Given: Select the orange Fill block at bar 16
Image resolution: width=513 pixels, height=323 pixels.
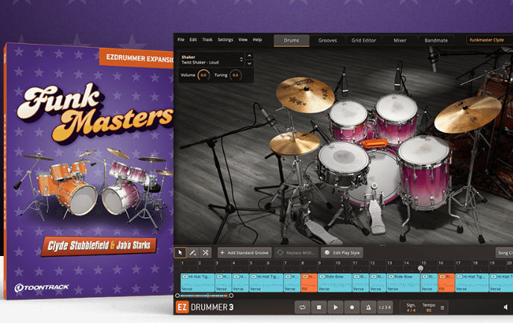Looking at the screenshot, I should coord(446,283).
